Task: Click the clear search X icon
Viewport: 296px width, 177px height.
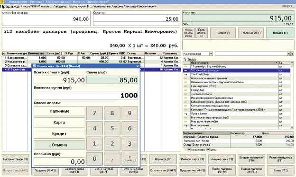Action: click(x=289, y=54)
